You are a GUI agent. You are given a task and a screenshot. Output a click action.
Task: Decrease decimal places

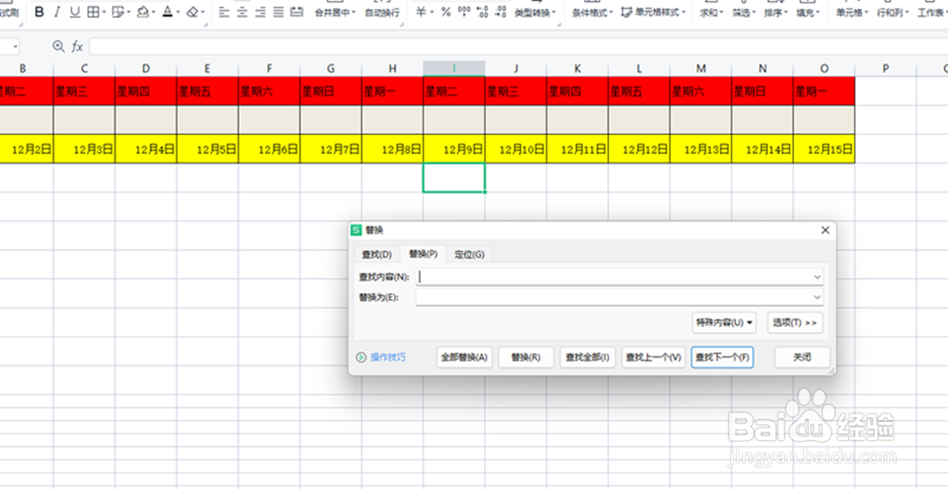(x=501, y=12)
